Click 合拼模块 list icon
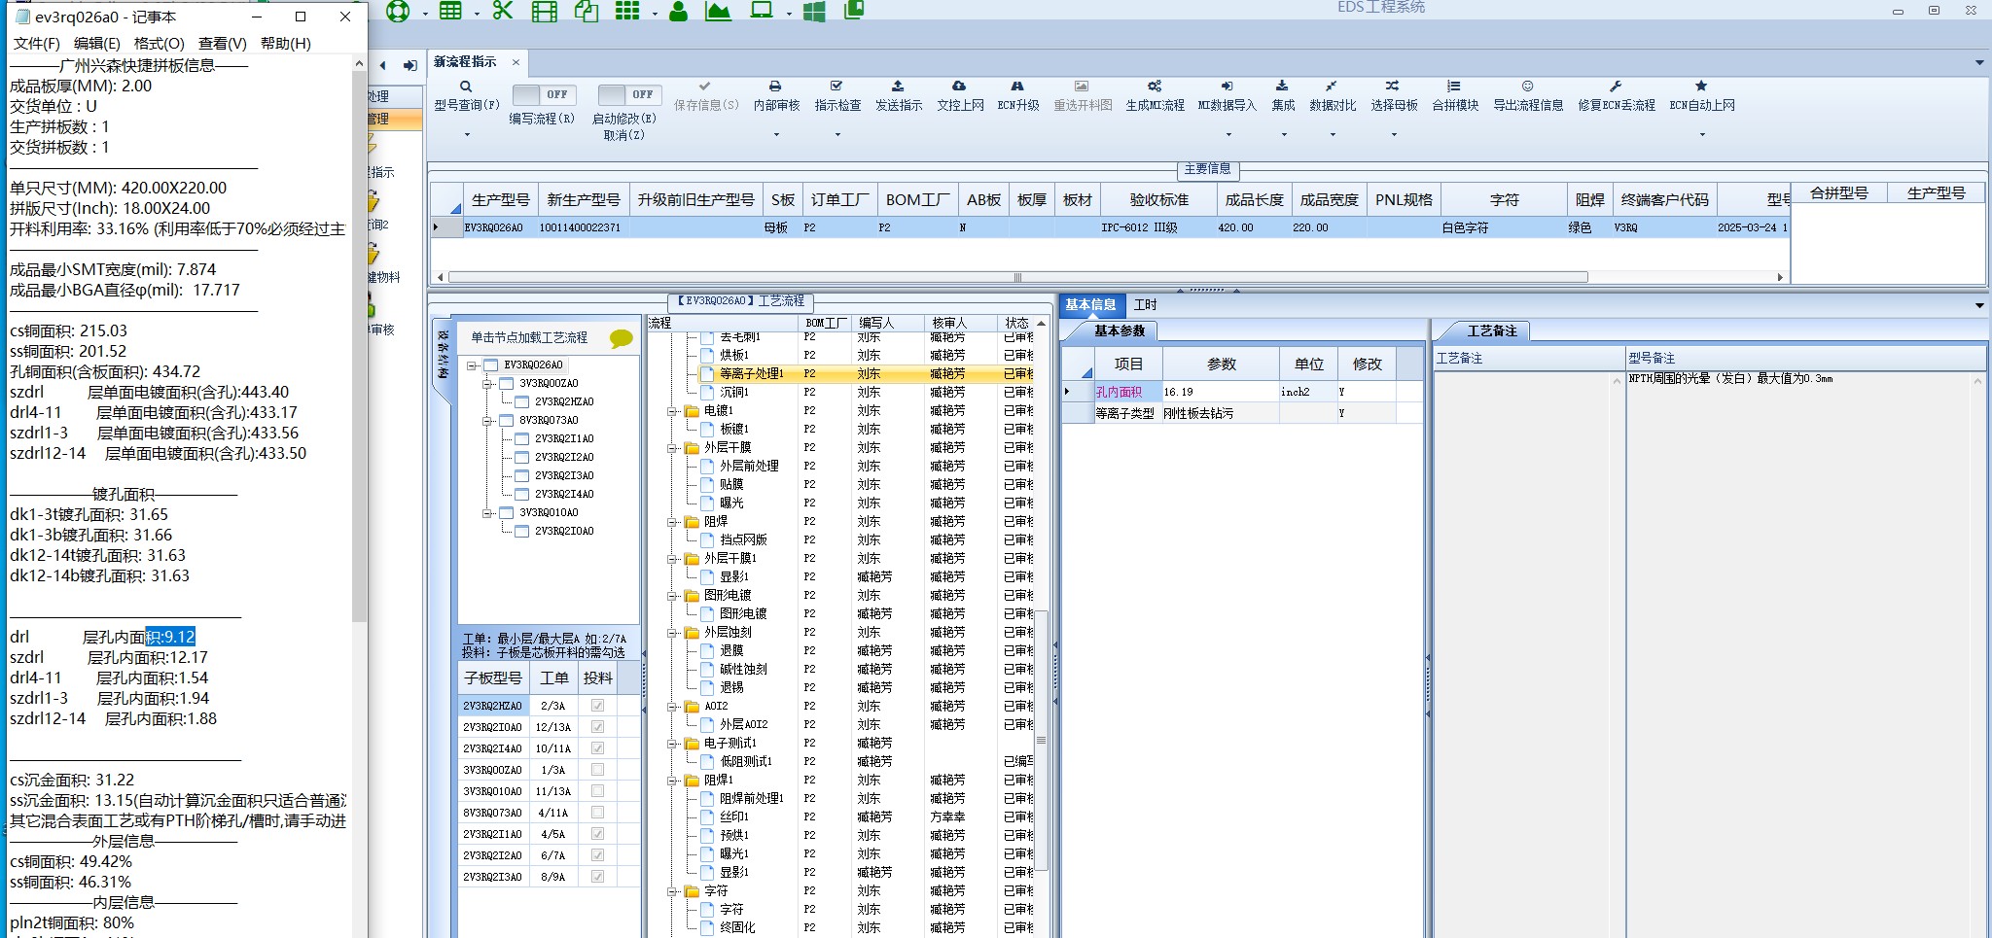Screen dimensions: 1992x938 pos(1454,87)
